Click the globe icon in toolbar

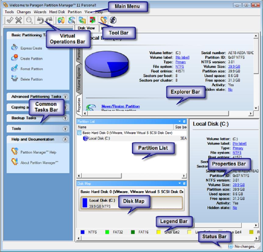tap(113, 20)
